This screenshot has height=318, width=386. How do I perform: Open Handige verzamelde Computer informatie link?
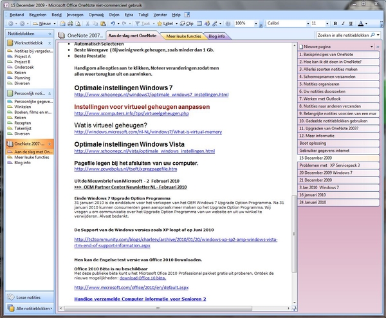pyautogui.click(x=140, y=299)
